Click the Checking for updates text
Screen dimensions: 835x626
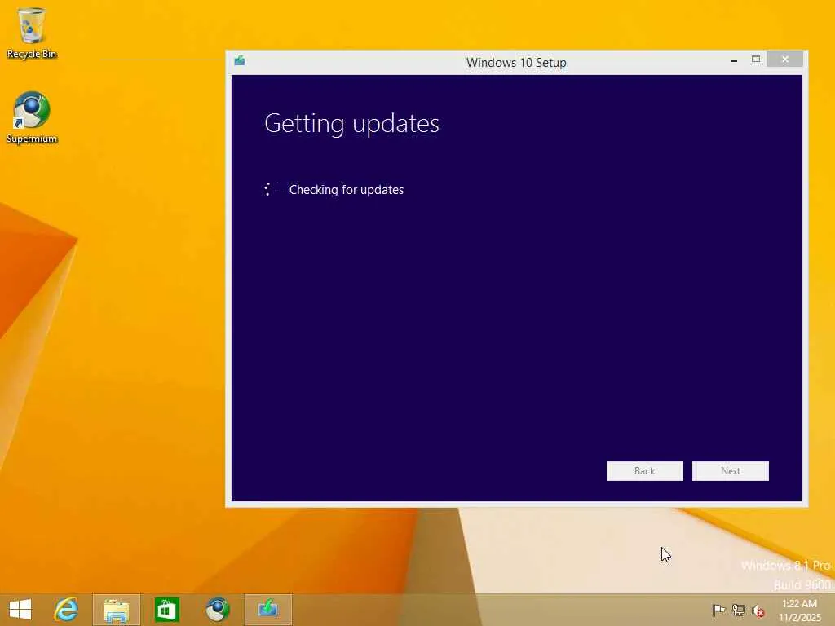pos(346,190)
